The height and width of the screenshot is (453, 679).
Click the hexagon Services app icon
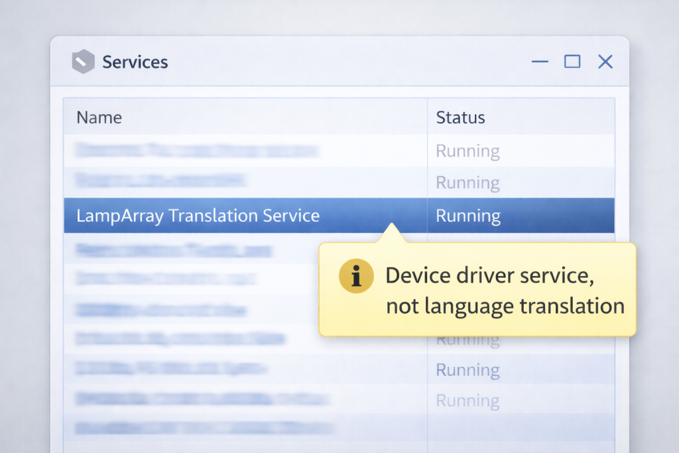tap(82, 61)
